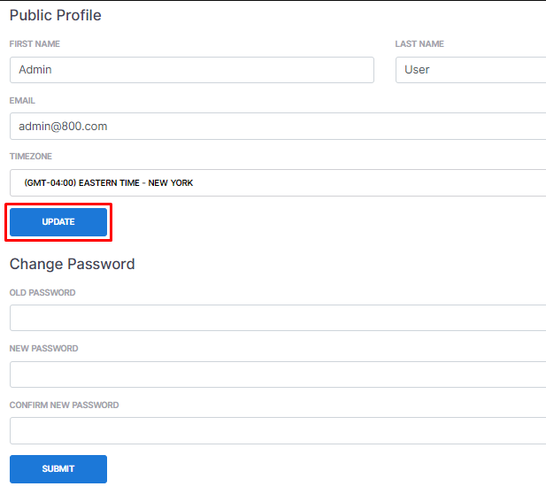The width and height of the screenshot is (546, 494).
Task: Focus the Last Name field containing User
Action: tap(470, 70)
